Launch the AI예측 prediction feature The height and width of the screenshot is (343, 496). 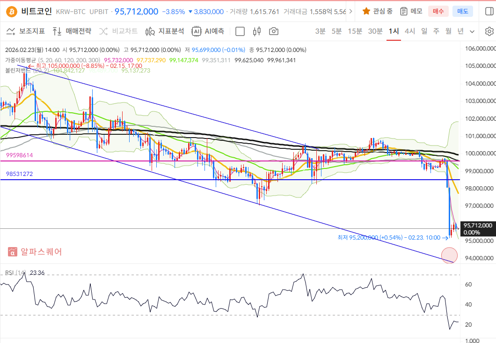click(208, 31)
